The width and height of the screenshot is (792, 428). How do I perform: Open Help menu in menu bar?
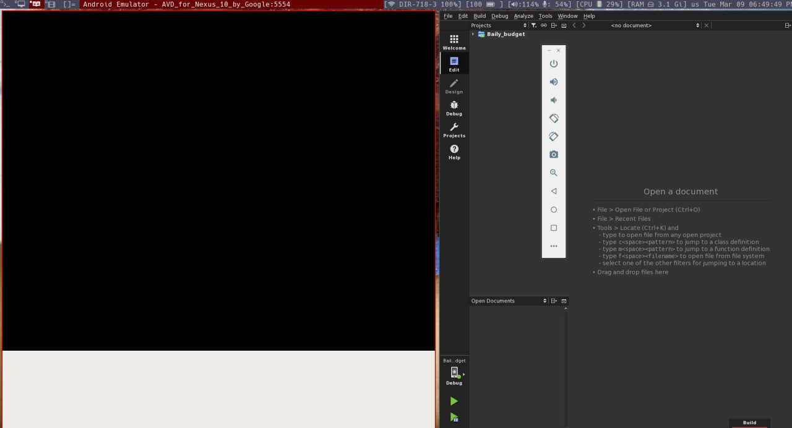click(589, 16)
